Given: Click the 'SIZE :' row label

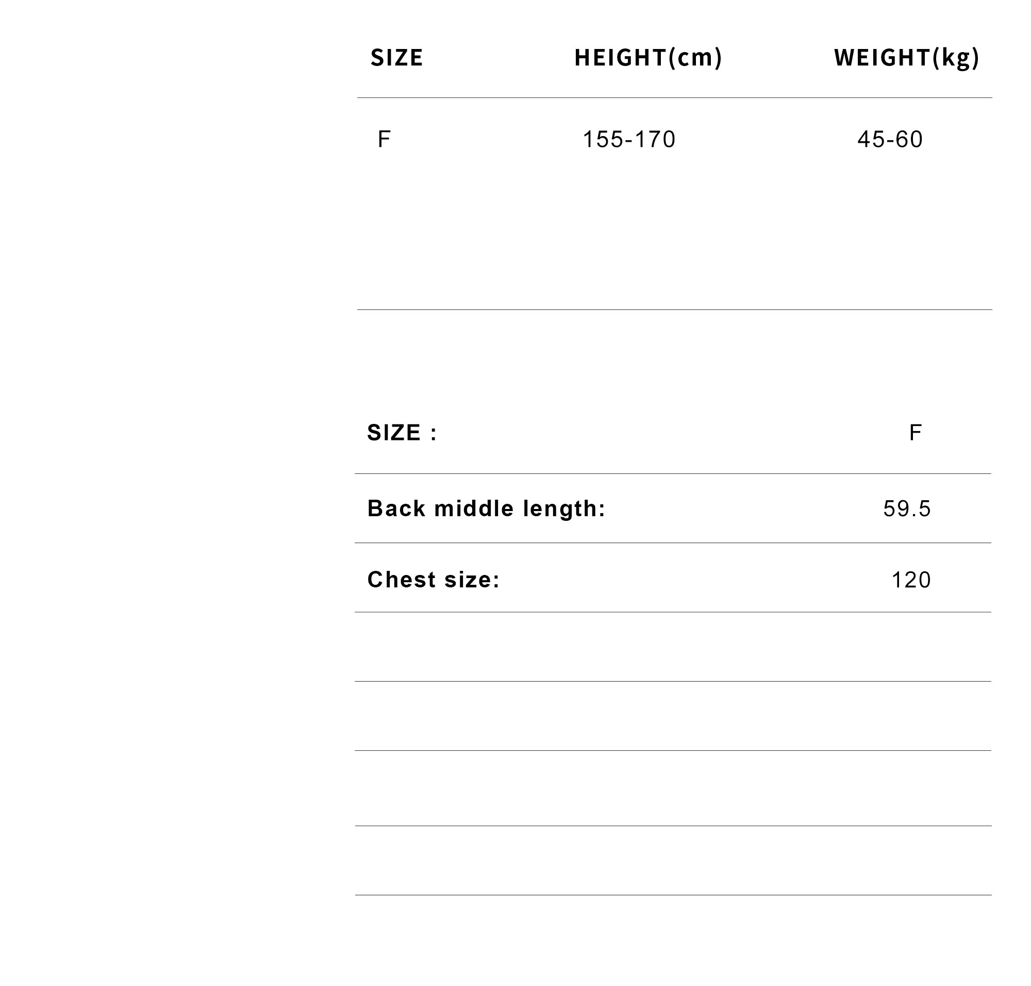Looking at the screenshot, I should tap(402, 433).
